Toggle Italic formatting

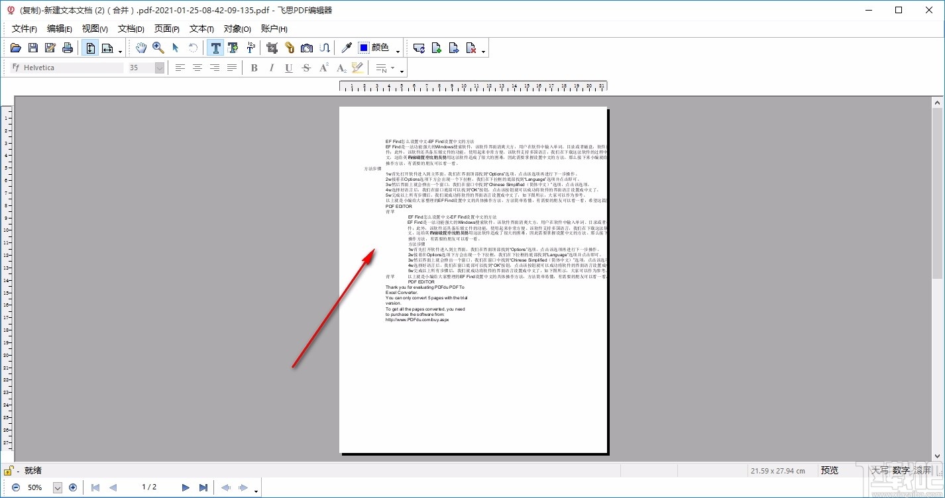tap(272, 68)
